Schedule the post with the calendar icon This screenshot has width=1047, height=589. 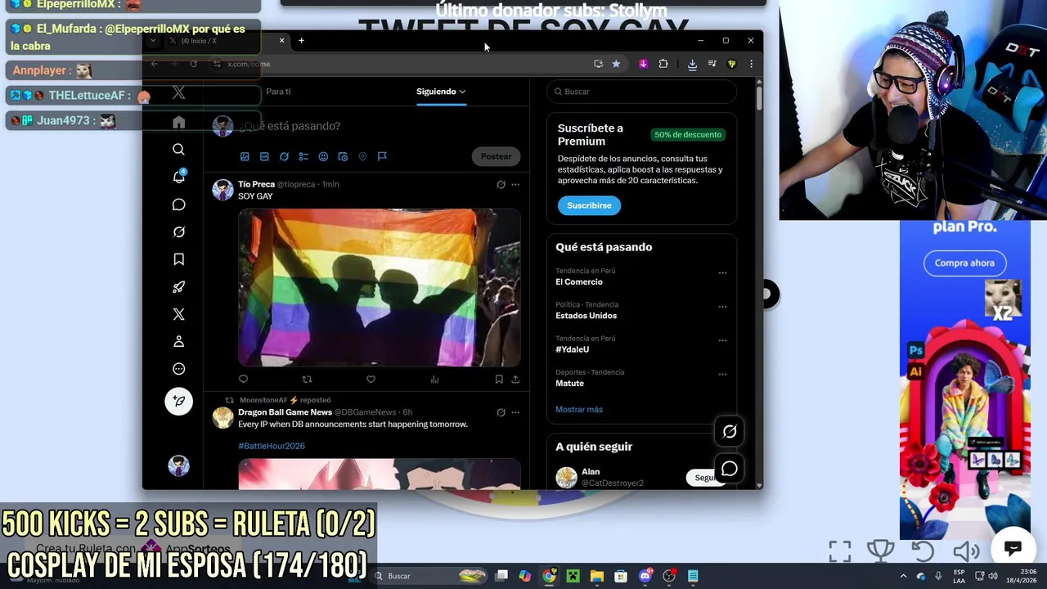343,156
